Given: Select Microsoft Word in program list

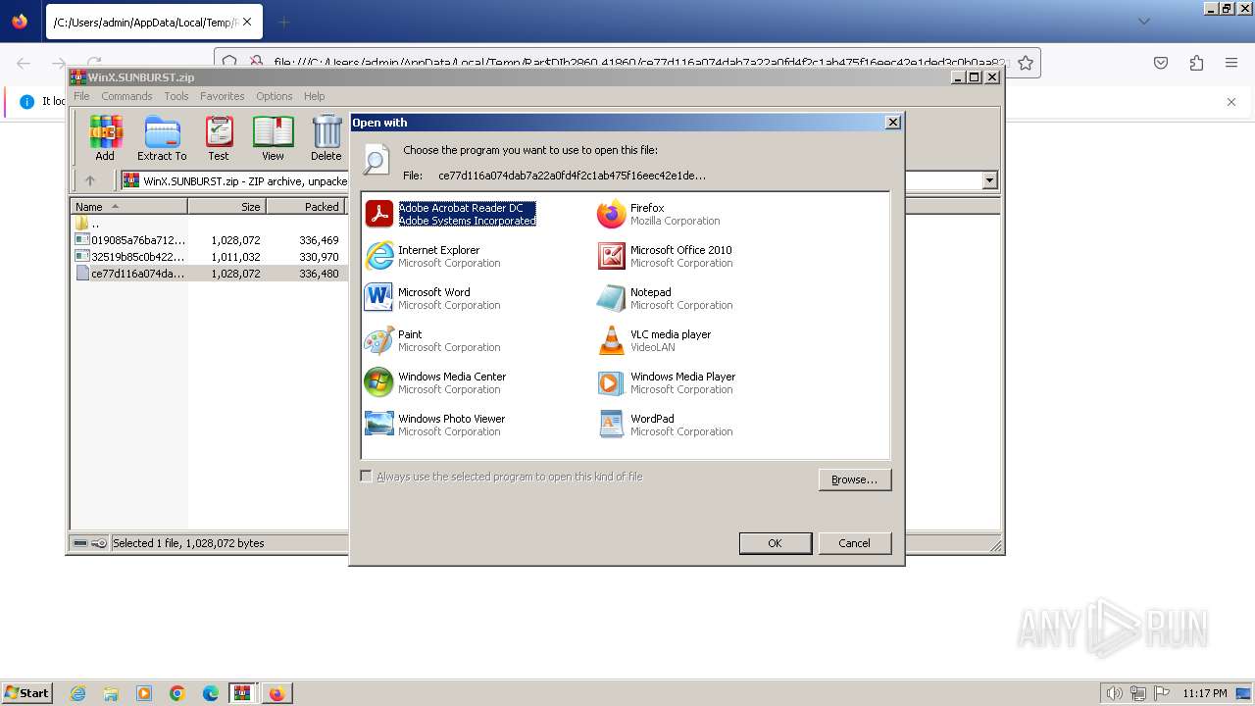Looking at the screenshot, I should point(432,298).
